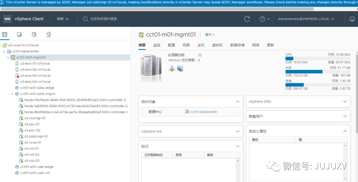The width and height of the screenshot is (358, 182).
Task: Click resource pool icon of cct01-w01-user-vm
Action: point(17,173)
